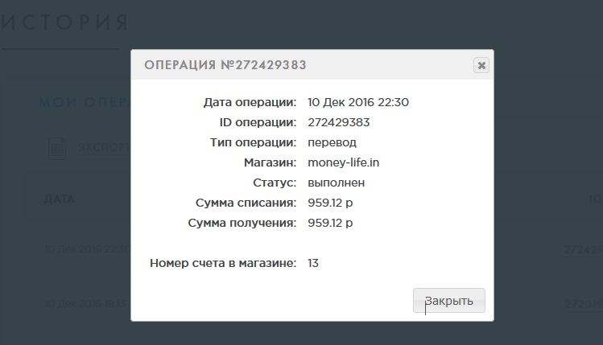Click the Номер счета в магазине label

click(223, 263)
